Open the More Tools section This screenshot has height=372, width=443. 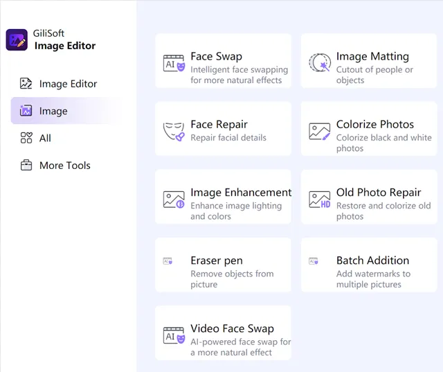[65, 166]
